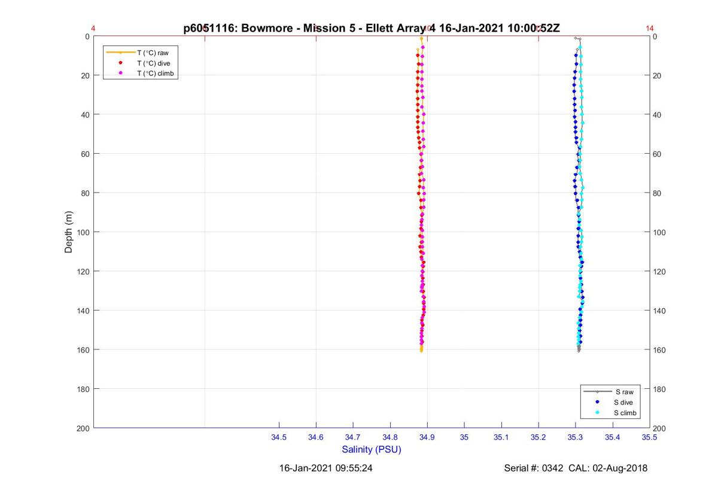This screenshot has width=718, height=481.
Task: Click the orange line sample in temperature legend
Action: [120, 53]
